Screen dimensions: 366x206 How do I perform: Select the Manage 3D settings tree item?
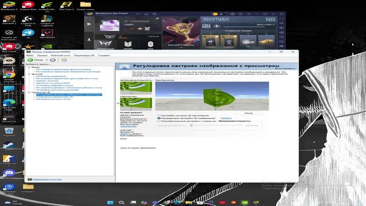(55, 97)
